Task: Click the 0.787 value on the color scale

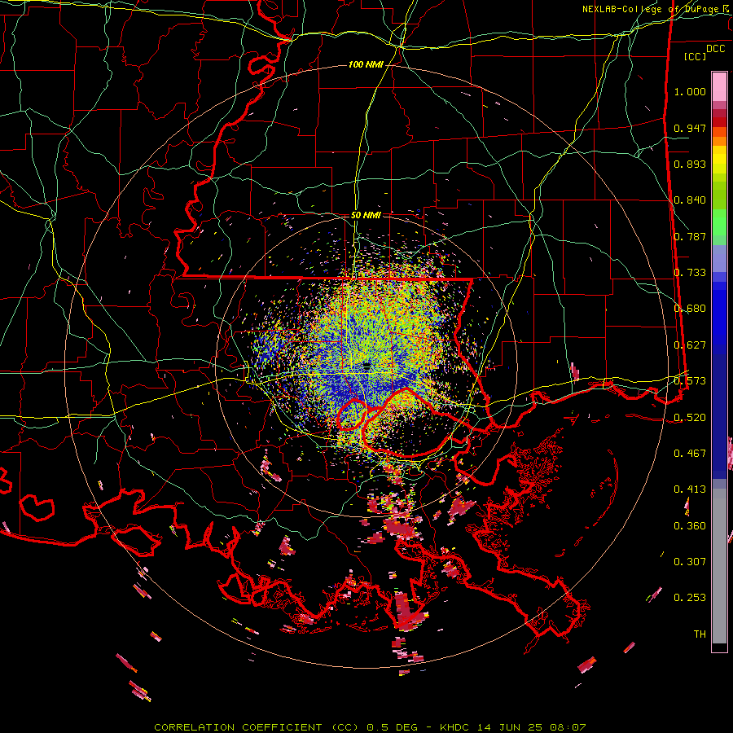Action: (x=690, y=236)
